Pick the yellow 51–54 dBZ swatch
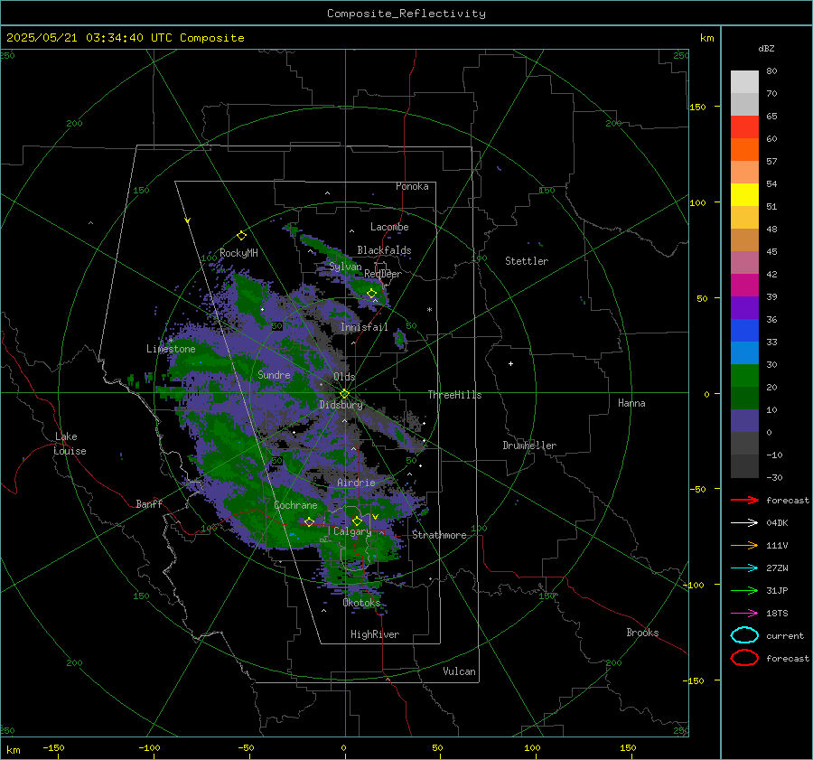Viewport: 813px width, 760px height. tap(744, 195)
